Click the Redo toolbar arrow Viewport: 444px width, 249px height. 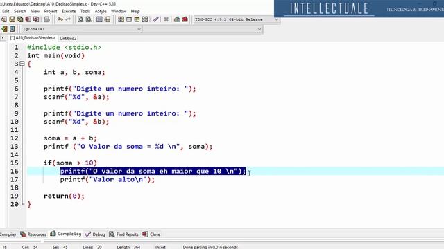(x=68, y=19)
